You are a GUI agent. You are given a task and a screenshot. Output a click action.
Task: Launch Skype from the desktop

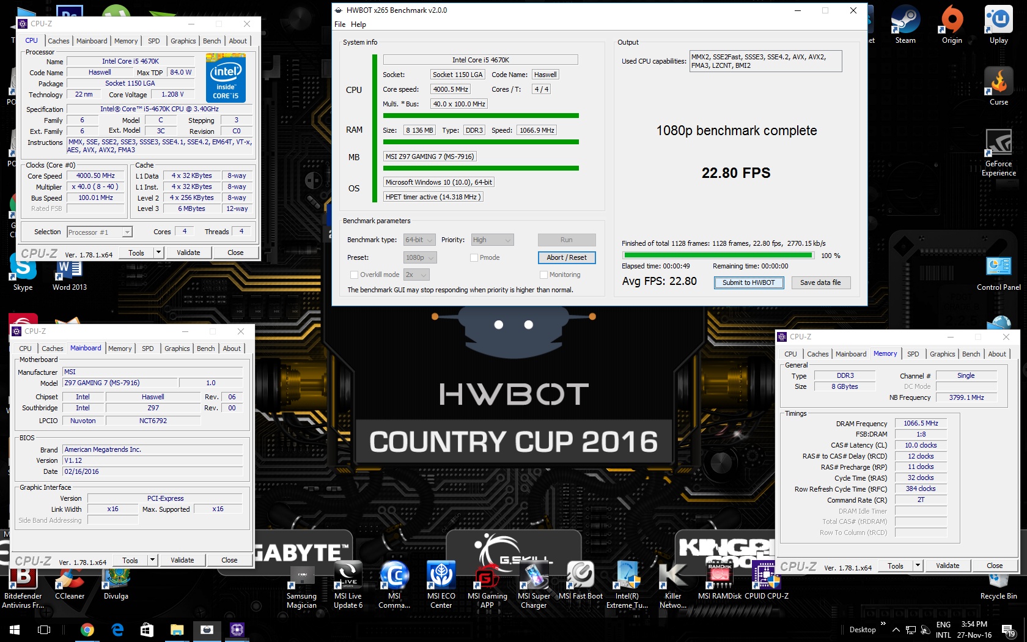pyautogui.click(x=23, y=272)
